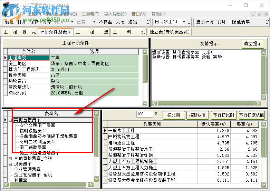Click scroll-right arrow below 费率名 tree

pos(90,185)
